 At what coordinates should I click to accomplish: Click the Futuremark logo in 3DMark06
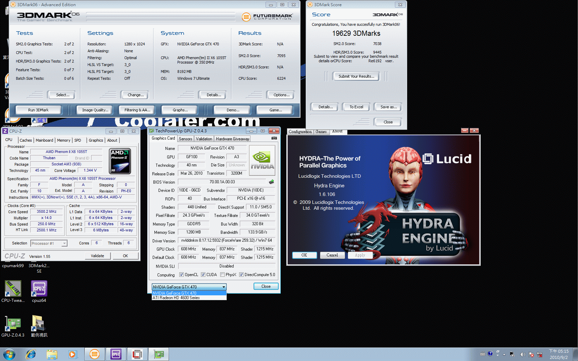point(267,17)
